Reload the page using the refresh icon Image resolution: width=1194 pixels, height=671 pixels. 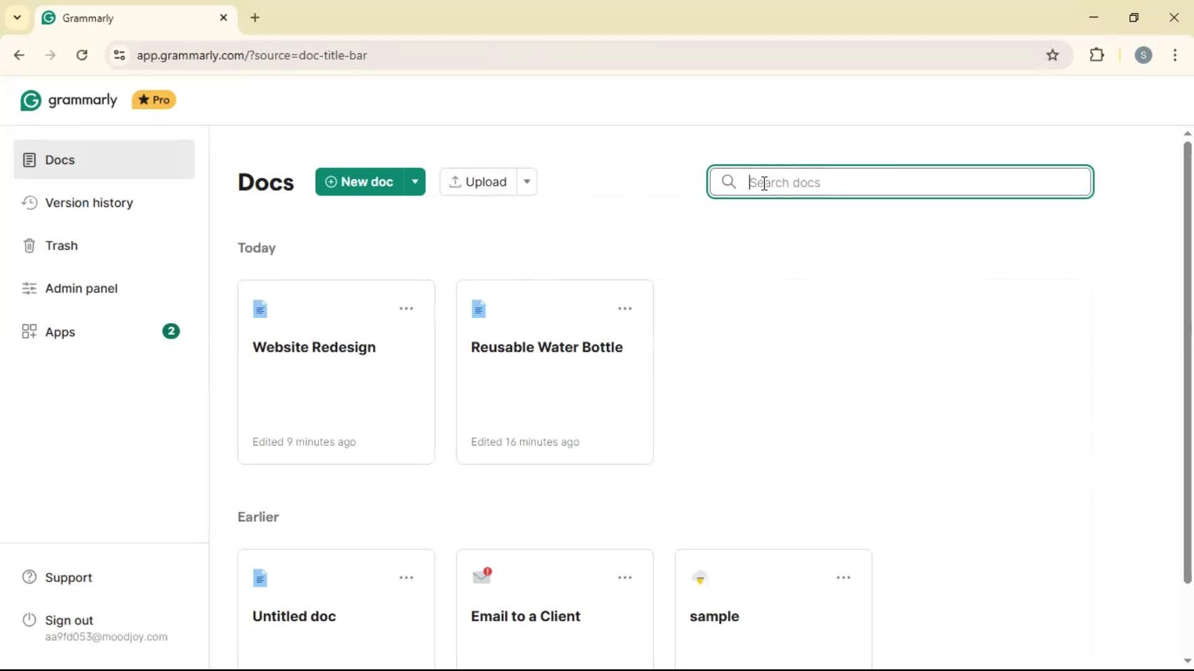coord(82,55)
